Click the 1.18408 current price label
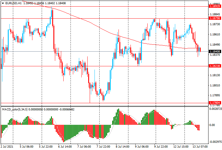 [x=215, y=52]
